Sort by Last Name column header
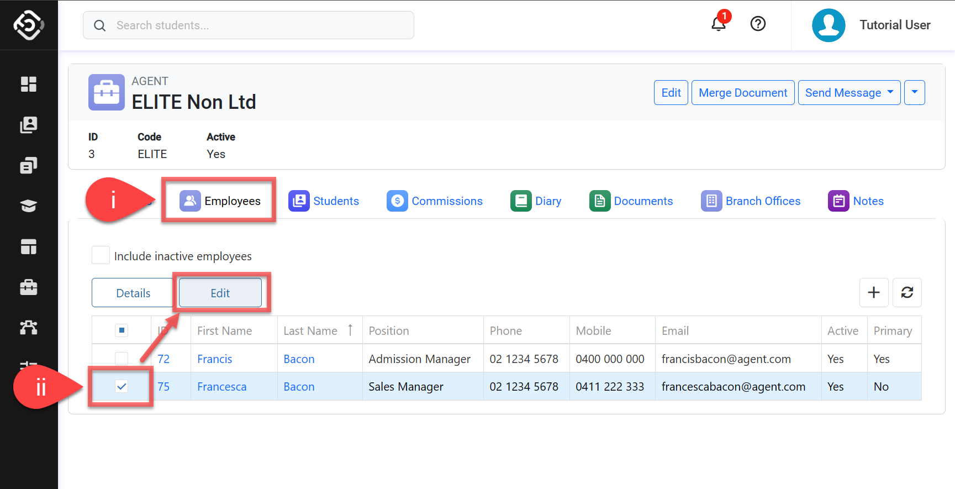Viewport: 955px width, 489px height. tap(310, 330)
